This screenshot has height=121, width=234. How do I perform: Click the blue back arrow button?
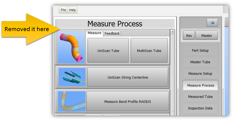(212, 23)
